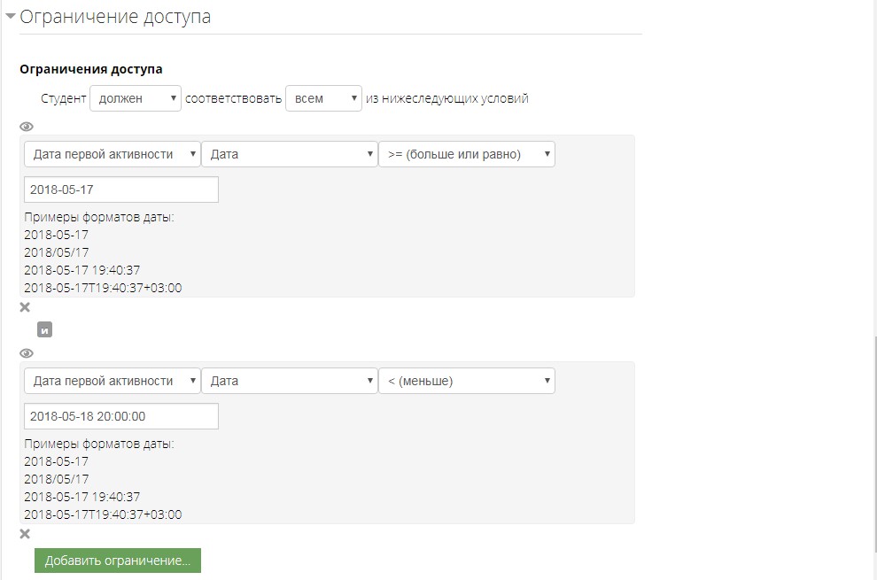Open the 'Дата' dropdown in second condition
Screen dimensions: 877x580
coord(290,381)
